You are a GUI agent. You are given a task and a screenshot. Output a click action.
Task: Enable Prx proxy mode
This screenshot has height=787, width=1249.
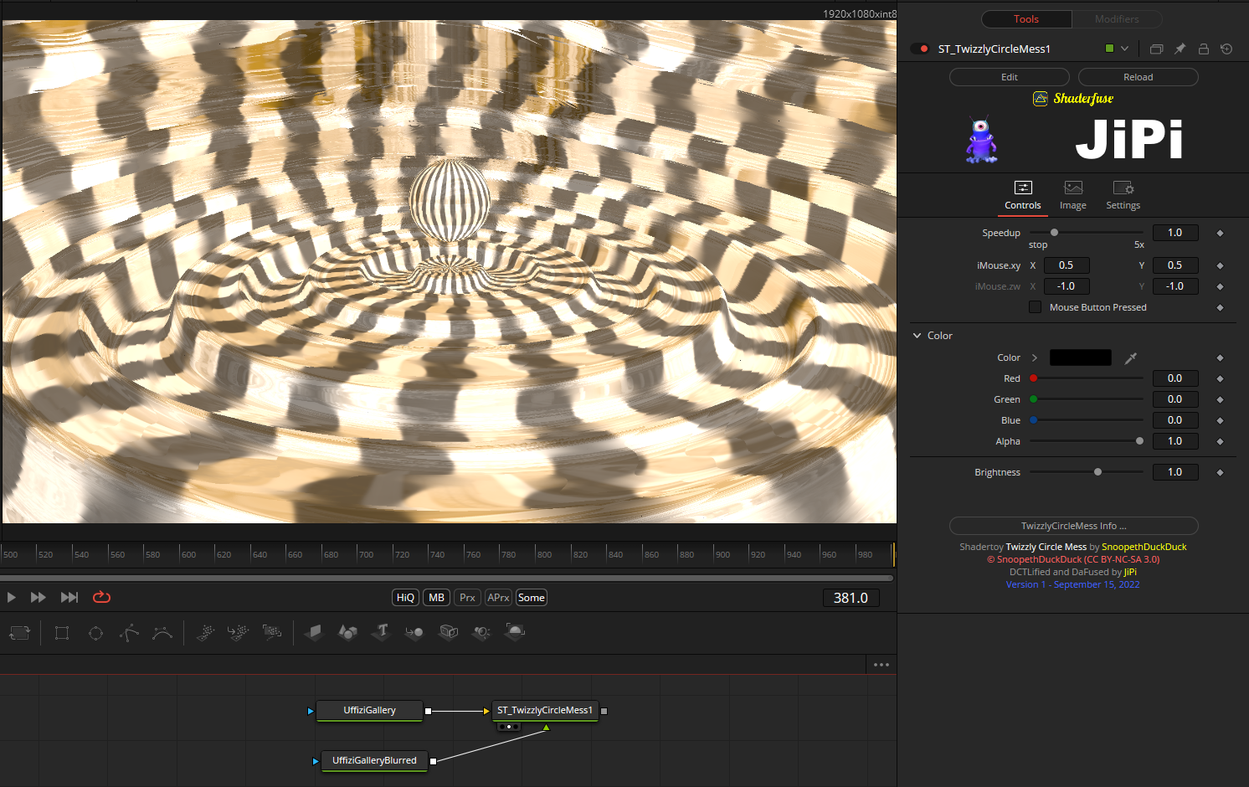pos(467,598)
